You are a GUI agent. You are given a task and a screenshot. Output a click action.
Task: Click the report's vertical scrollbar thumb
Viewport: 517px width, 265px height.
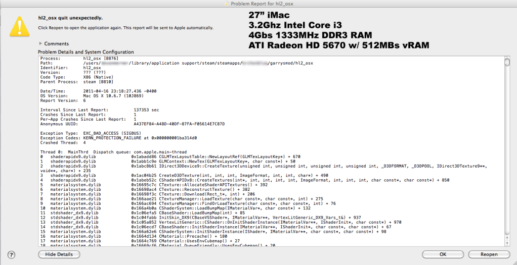[507, 63]
